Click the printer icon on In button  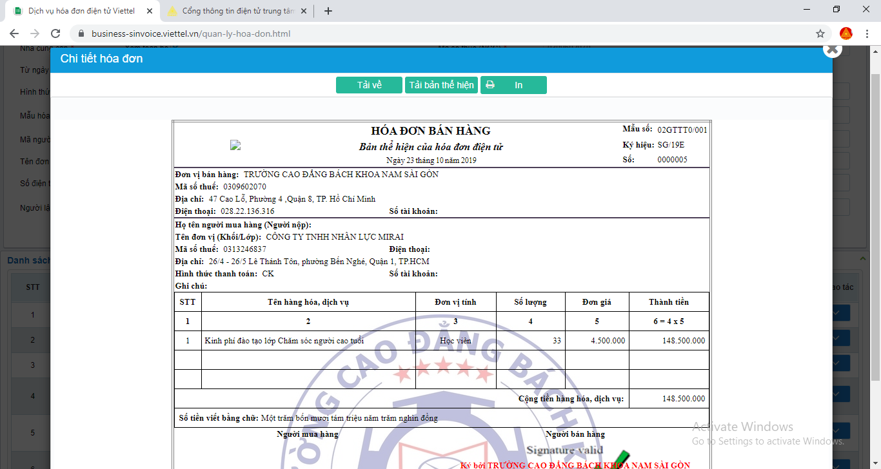point(490,85)
